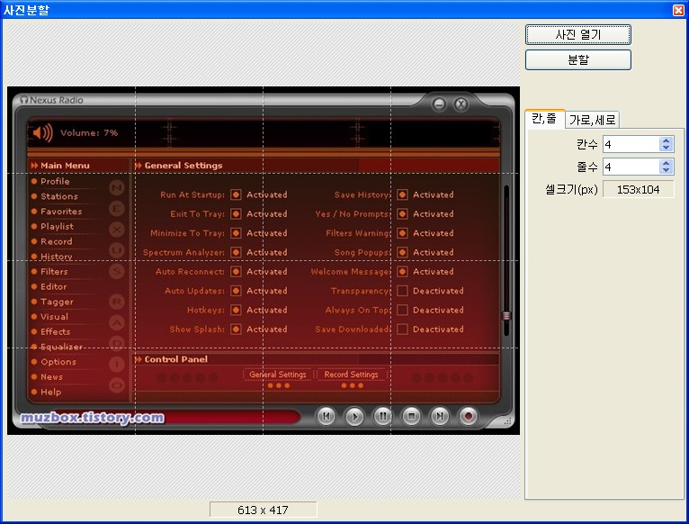This screenshot has height=524, width=689.
Task: Increase 칸수 with the up arrow
Action: tap(667, 140)
